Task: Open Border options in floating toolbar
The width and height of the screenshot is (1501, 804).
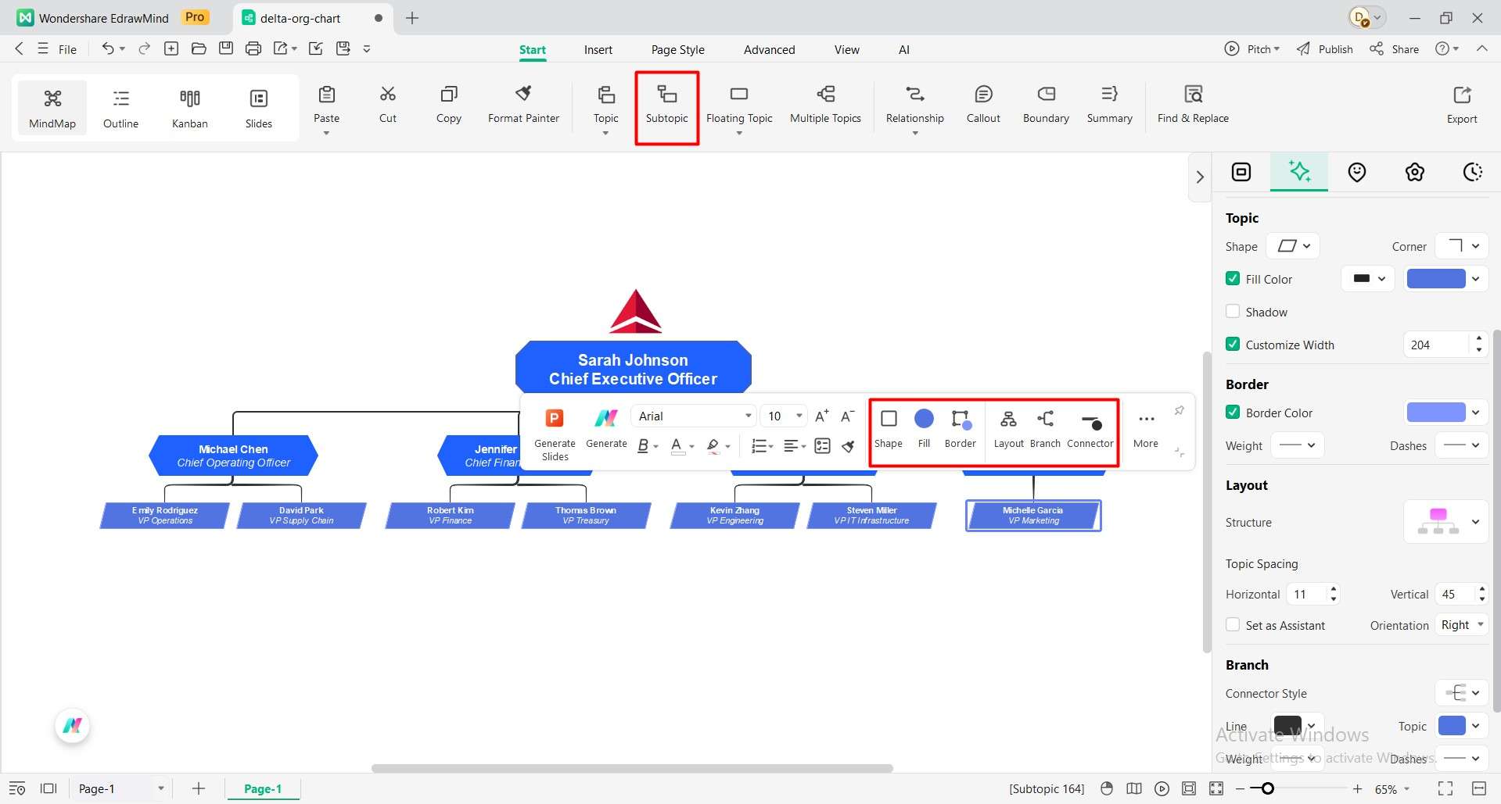Action: pos(961,428)
